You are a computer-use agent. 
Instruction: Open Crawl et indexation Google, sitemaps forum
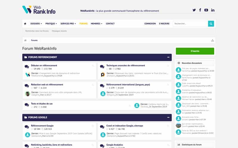point(125,126)
